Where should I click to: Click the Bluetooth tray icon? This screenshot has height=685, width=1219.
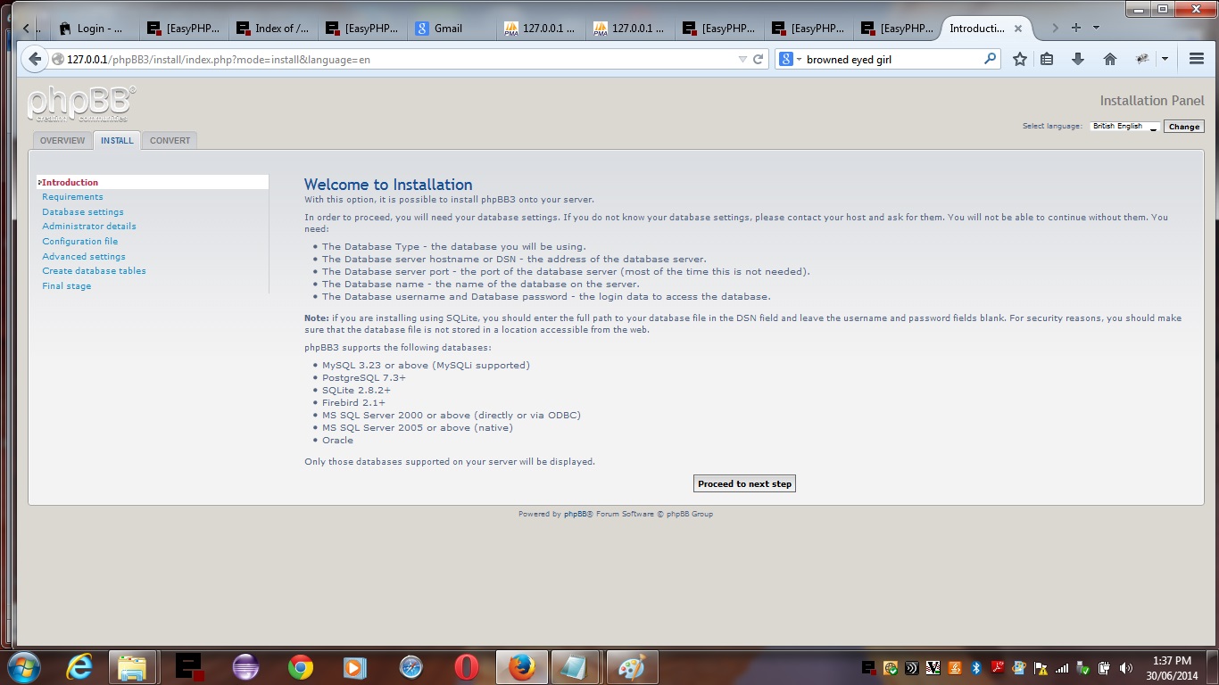pyautogui.click(x=976, y=667)
